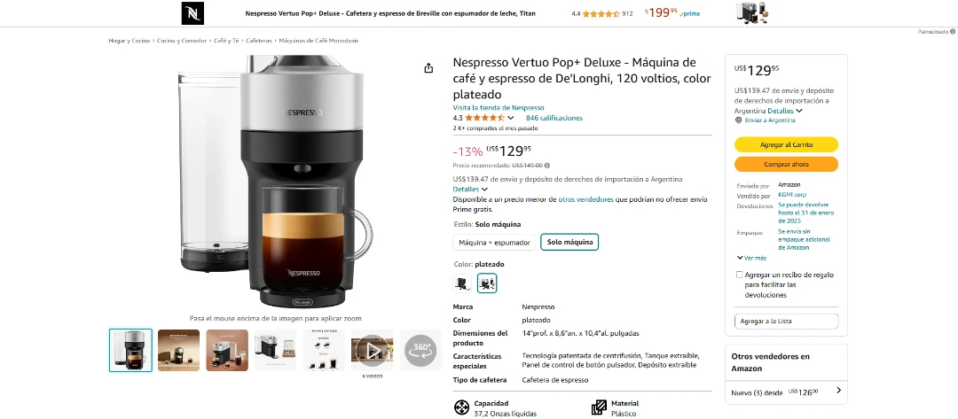Choose the first (black) color swatch
The height and width of the screenshot is (419, 958).
(x=462, y=283)
